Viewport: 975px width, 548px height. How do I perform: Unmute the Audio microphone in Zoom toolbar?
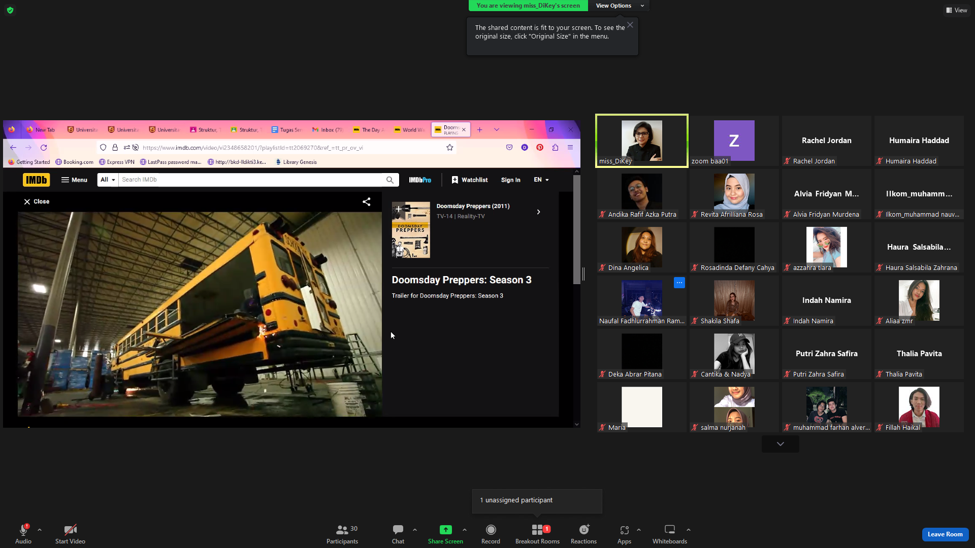[23, 534]
